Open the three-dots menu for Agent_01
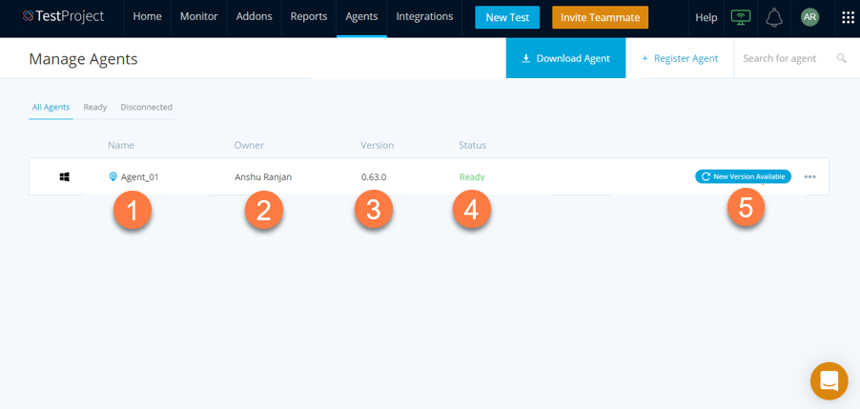 810,177
